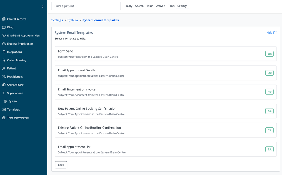Click the Email/SMS Appt Reminders icon
The width and height of the screenshot is (282, 175).
pos(4,35)
